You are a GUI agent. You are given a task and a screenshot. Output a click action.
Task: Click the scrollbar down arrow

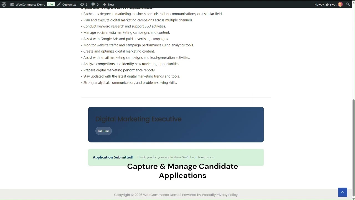(353, 198)
